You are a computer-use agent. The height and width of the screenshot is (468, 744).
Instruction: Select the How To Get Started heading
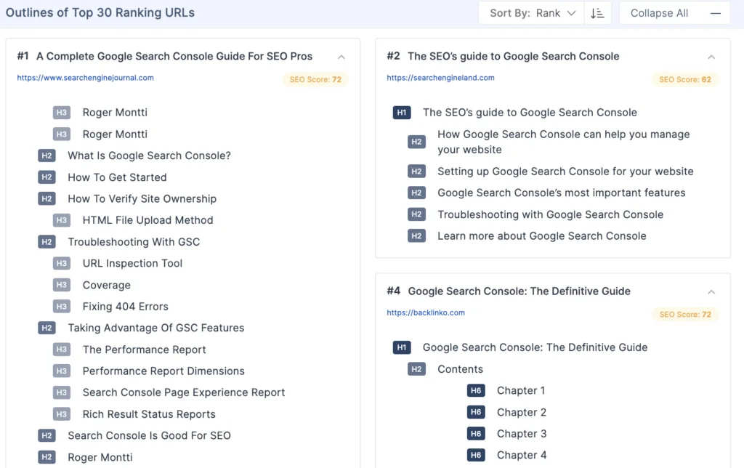[x=117, y=177]
